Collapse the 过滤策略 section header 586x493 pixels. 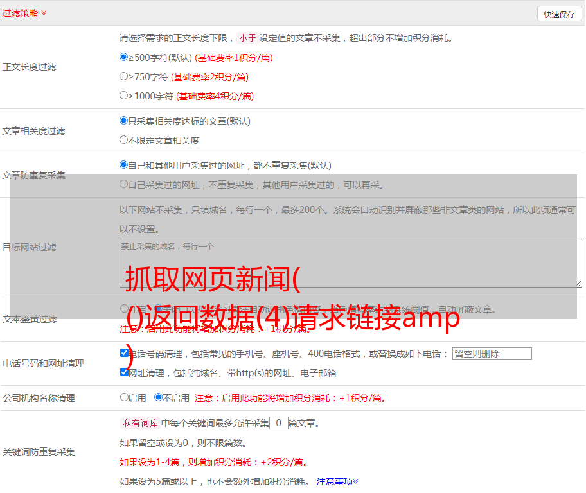24,13
